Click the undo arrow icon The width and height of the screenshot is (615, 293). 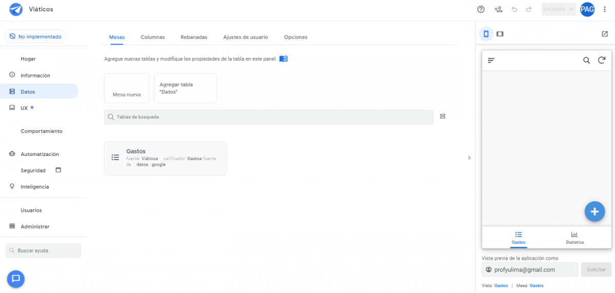point(515,9)
